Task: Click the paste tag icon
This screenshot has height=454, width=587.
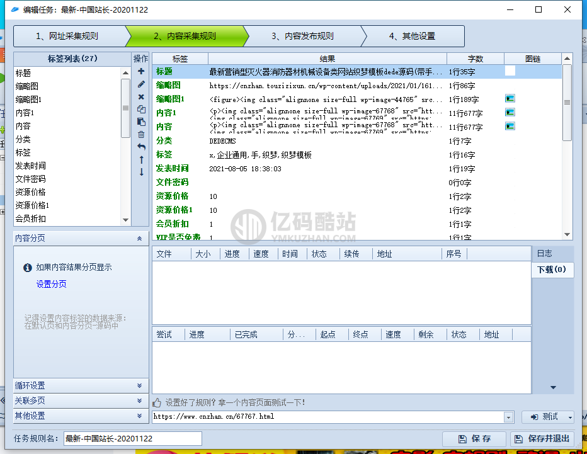Action: [x=141, y=122]
